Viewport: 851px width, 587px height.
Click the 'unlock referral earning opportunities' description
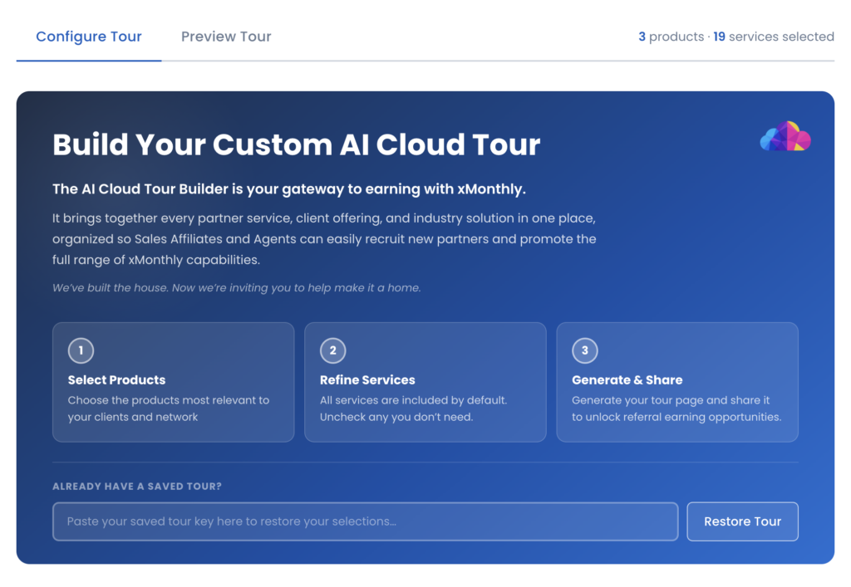[x=676, y=417]
